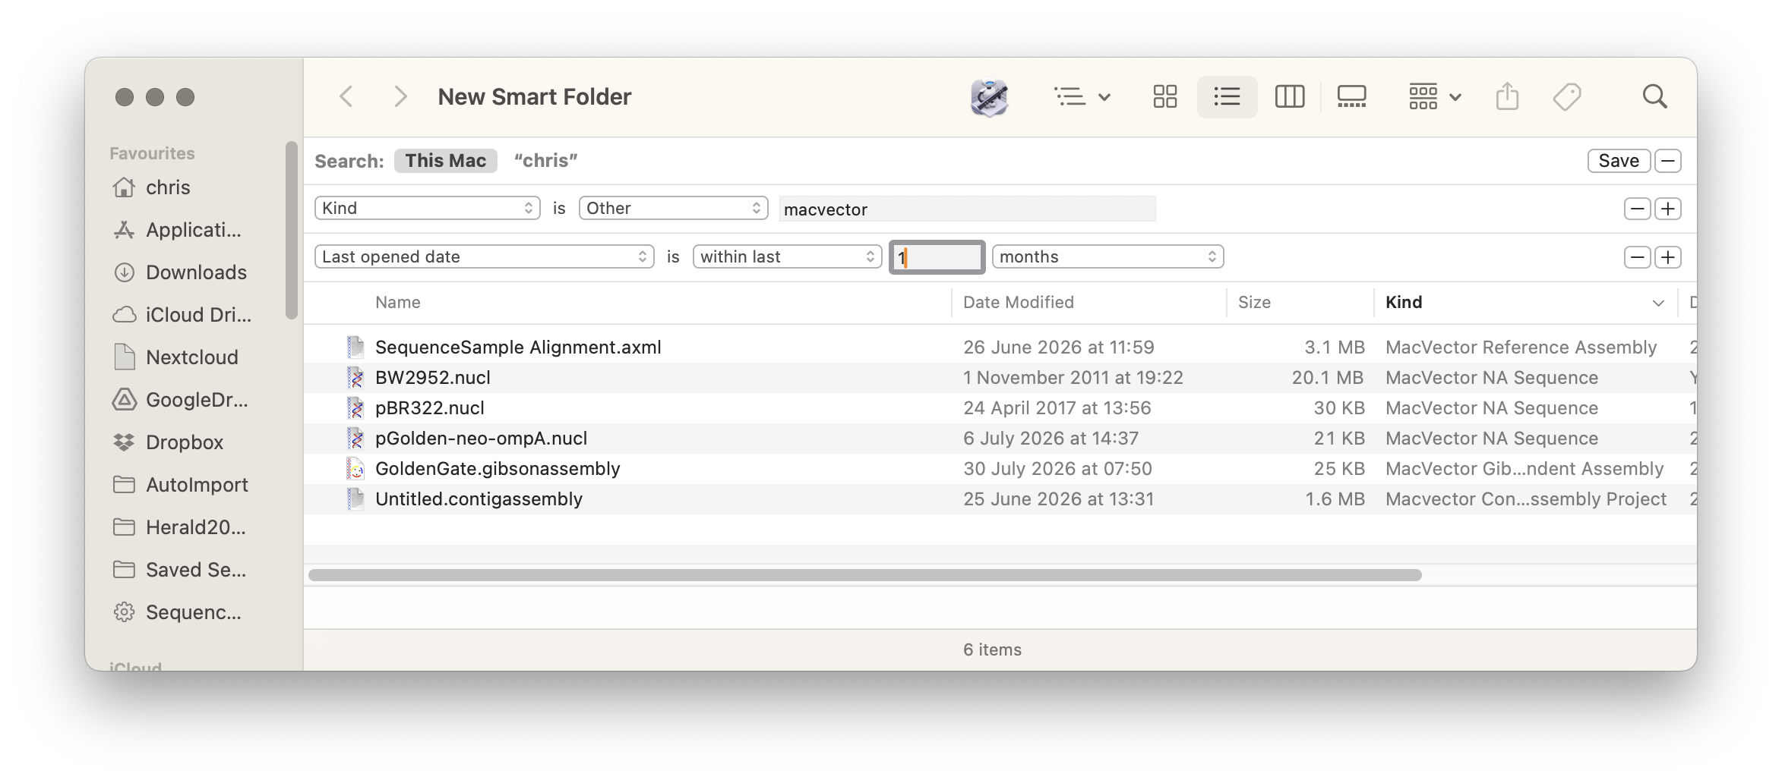This screenshot has width=1782, height=783.
Task: Select pBR322.nucl file
Action: pyautogui.click(x=429, y=408)
